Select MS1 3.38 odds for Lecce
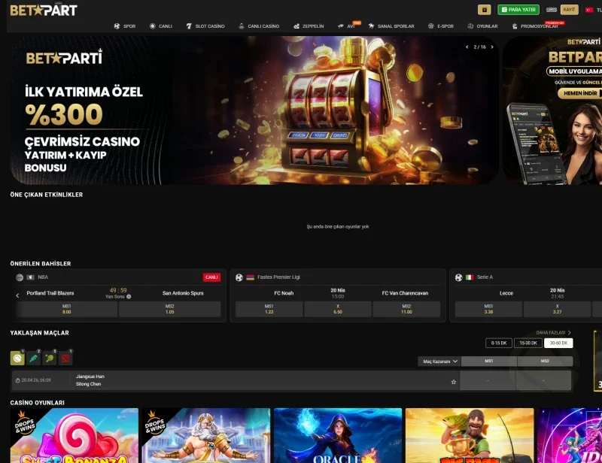Viewport: 602px width, 463px height. 488,309
